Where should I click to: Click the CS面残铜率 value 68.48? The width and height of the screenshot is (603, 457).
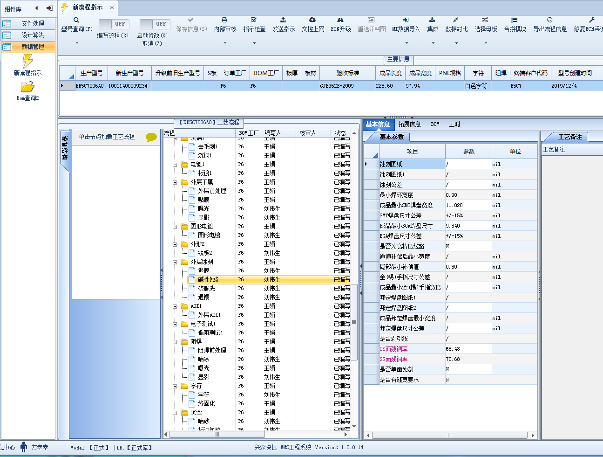468,349
